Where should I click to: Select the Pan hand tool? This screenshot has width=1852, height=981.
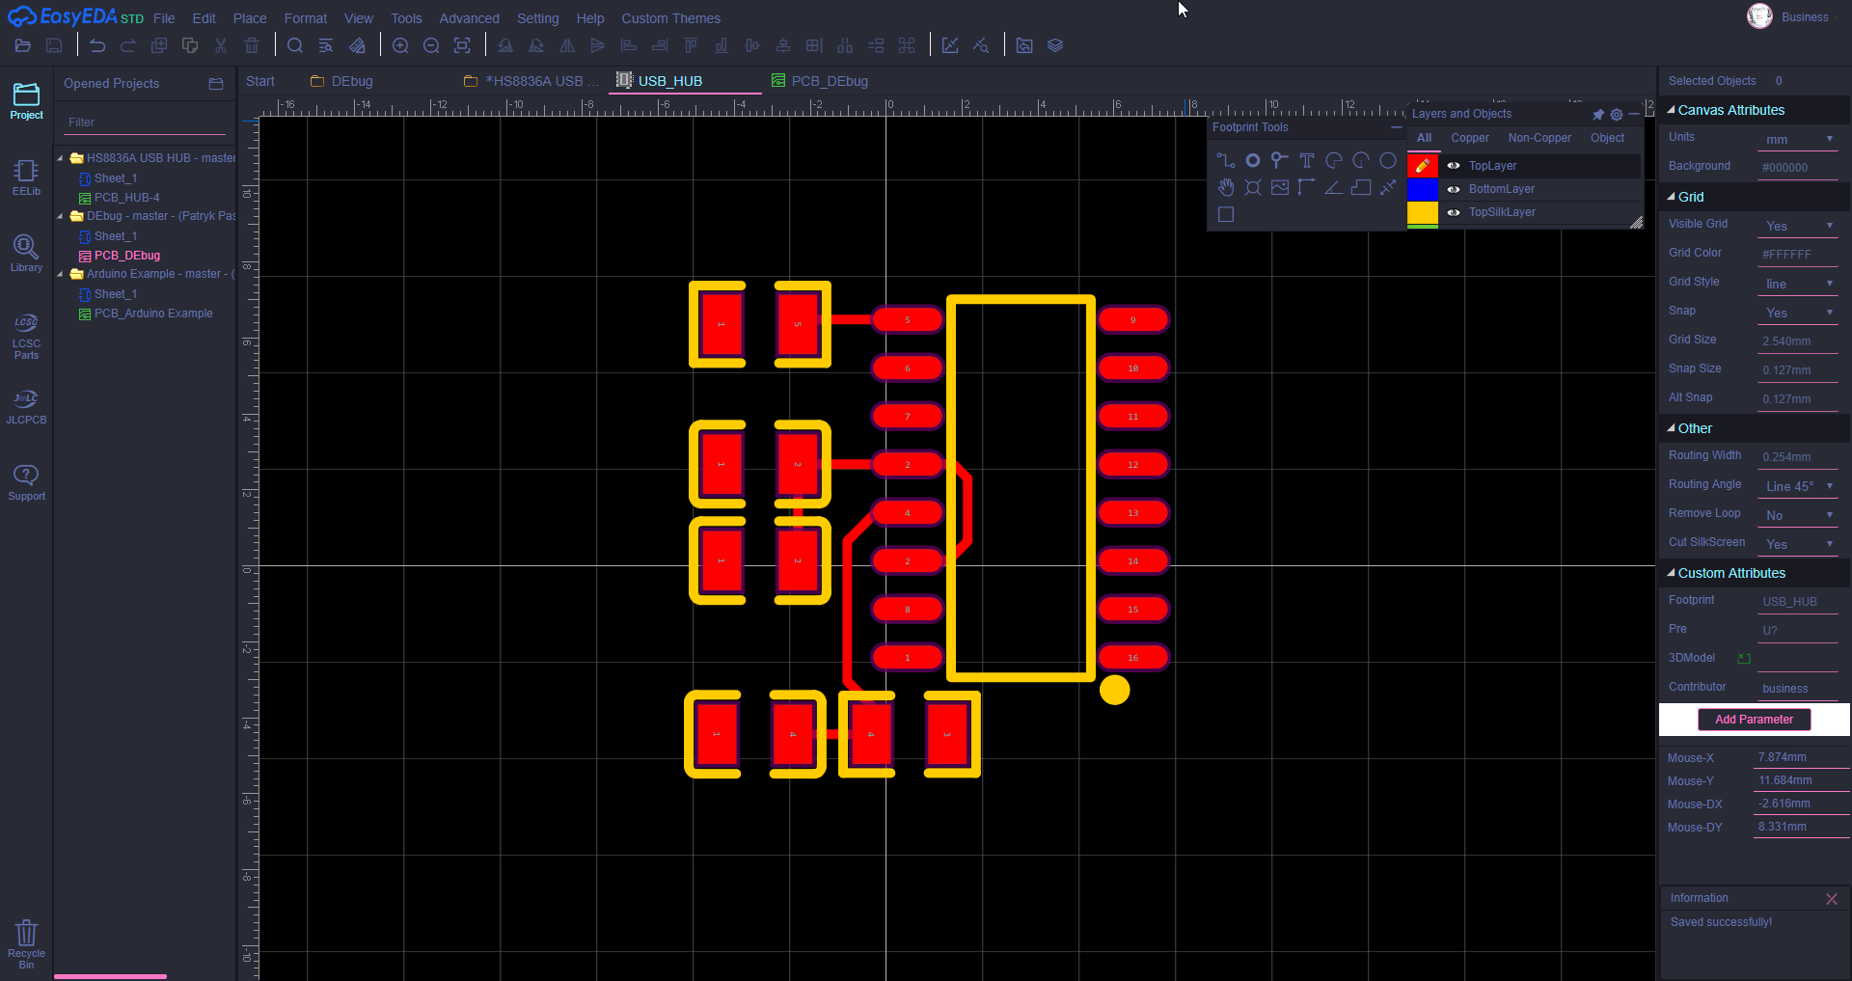[1225, 188]
